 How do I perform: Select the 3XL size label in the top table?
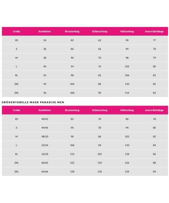pos(17,93)
